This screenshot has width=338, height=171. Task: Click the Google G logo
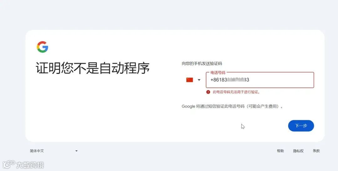click(43, 47)
